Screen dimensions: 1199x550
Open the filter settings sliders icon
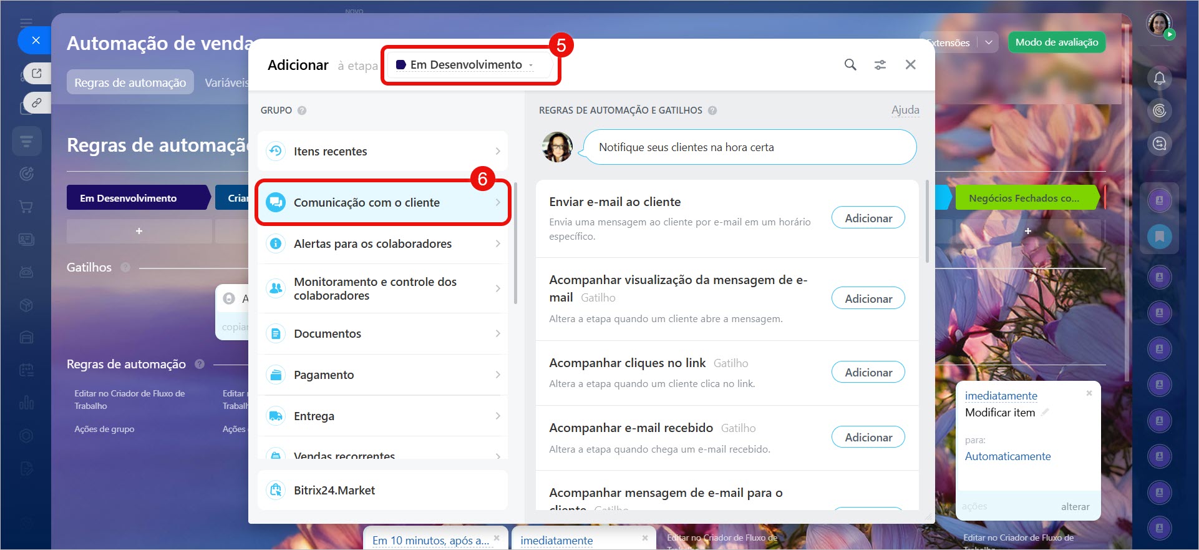point(880,65)
